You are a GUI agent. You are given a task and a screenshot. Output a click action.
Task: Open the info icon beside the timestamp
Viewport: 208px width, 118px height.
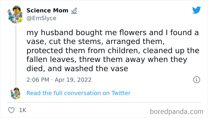(x=196, y=80)
